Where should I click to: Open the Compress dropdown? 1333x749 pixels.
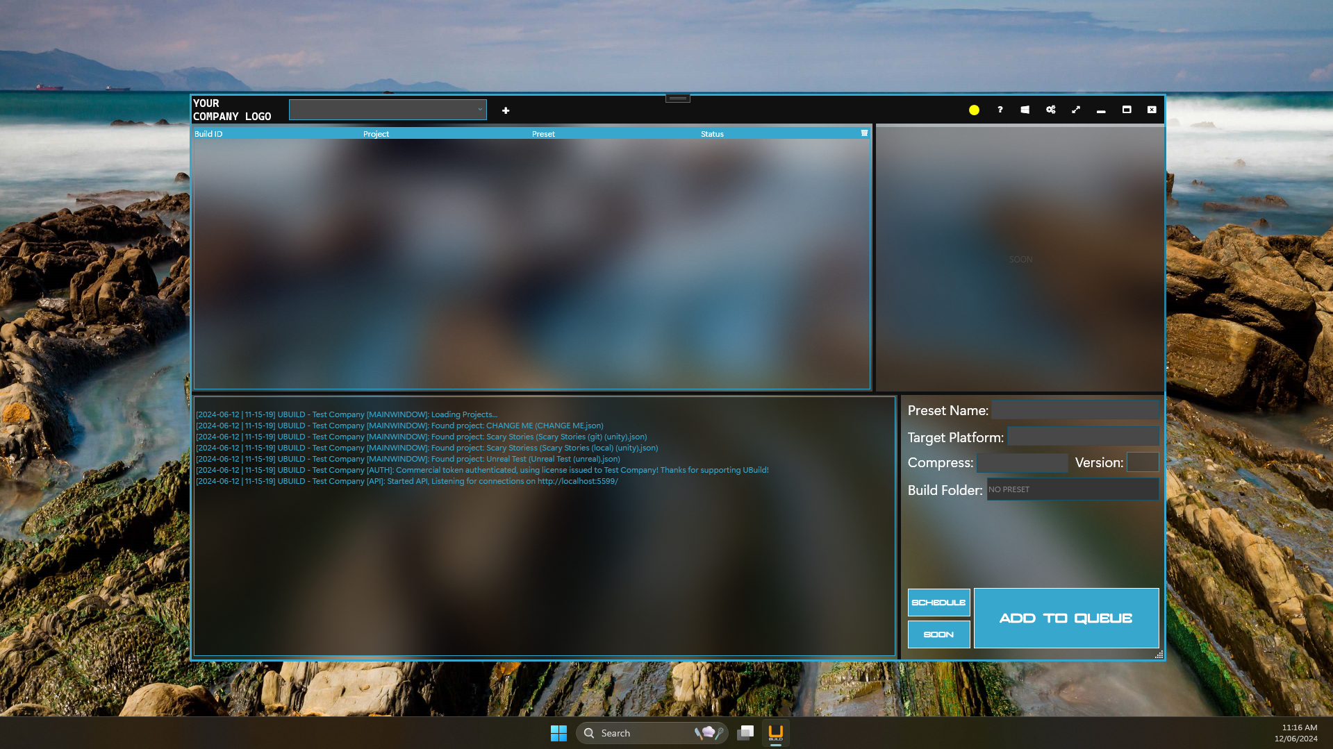point(1022,463)
